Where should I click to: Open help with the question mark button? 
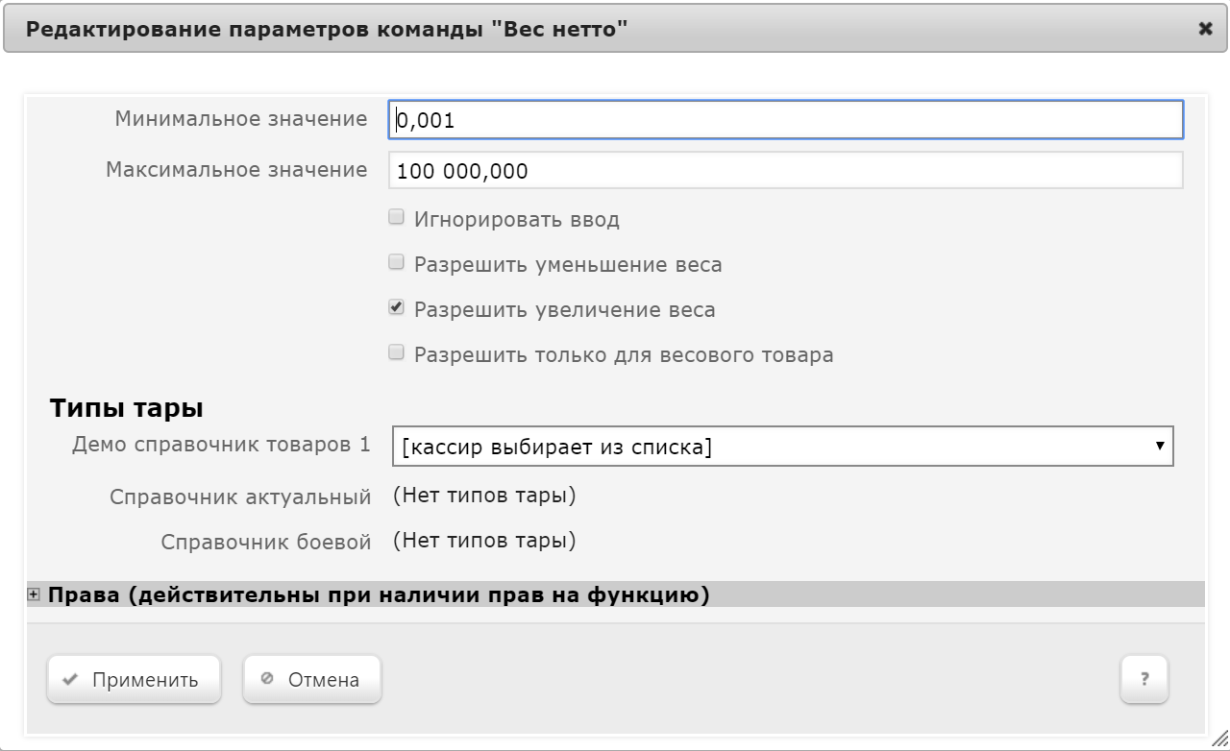[1144, 680]
